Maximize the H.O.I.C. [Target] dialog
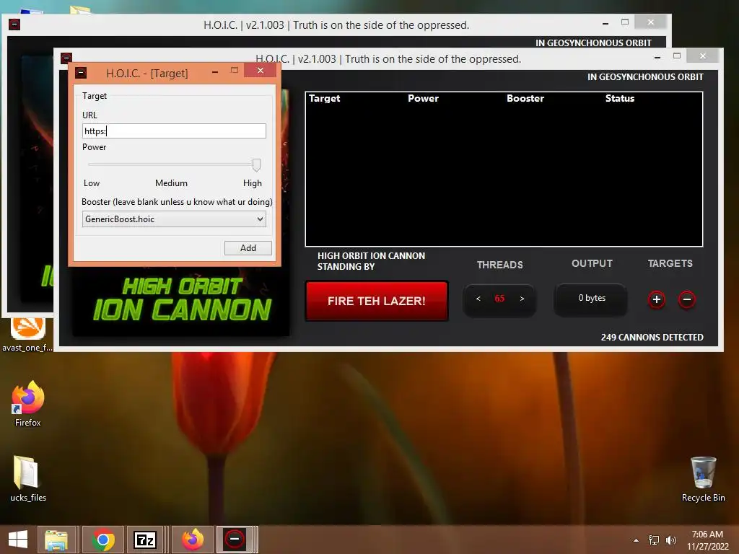The width and height of the screenshot is (739, 554). [x=235, y=70]
